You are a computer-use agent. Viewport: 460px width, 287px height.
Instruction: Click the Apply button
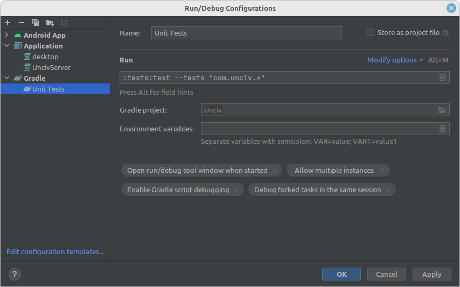432,274
